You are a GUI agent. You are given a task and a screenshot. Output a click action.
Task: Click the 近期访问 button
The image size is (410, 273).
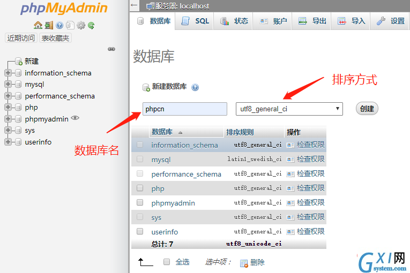[x=21, y=38]
